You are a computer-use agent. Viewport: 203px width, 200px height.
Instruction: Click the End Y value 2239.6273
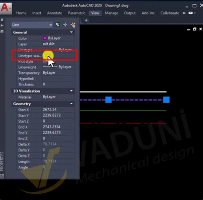point(52,132)
